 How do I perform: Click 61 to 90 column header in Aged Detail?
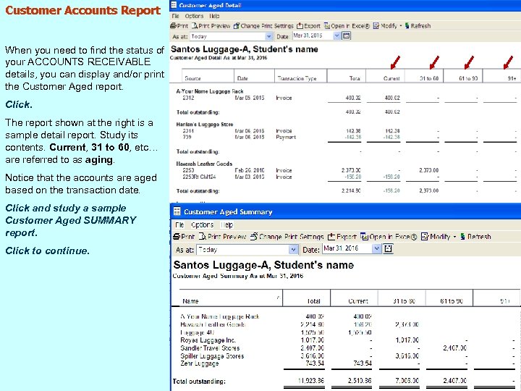coord(463,76)
